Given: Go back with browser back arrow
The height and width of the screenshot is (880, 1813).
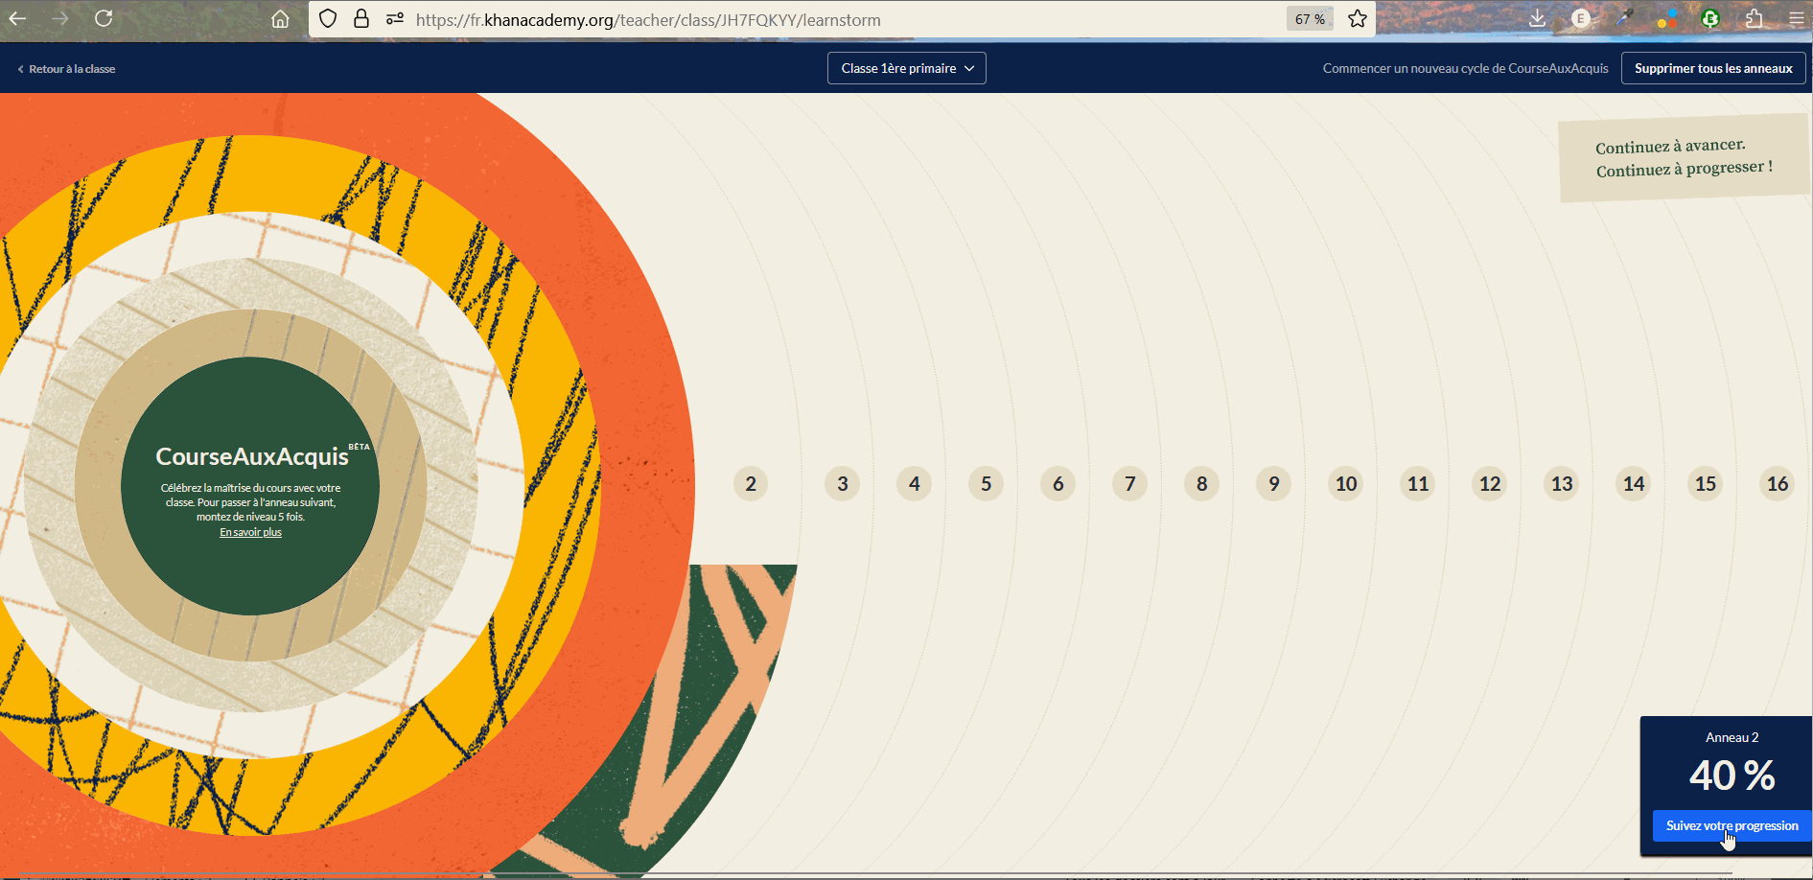Looking at the screenshot, I should 18,18.
